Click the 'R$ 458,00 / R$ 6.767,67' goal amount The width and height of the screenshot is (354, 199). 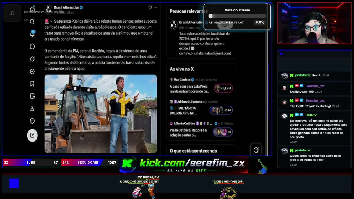coord(226,23)
